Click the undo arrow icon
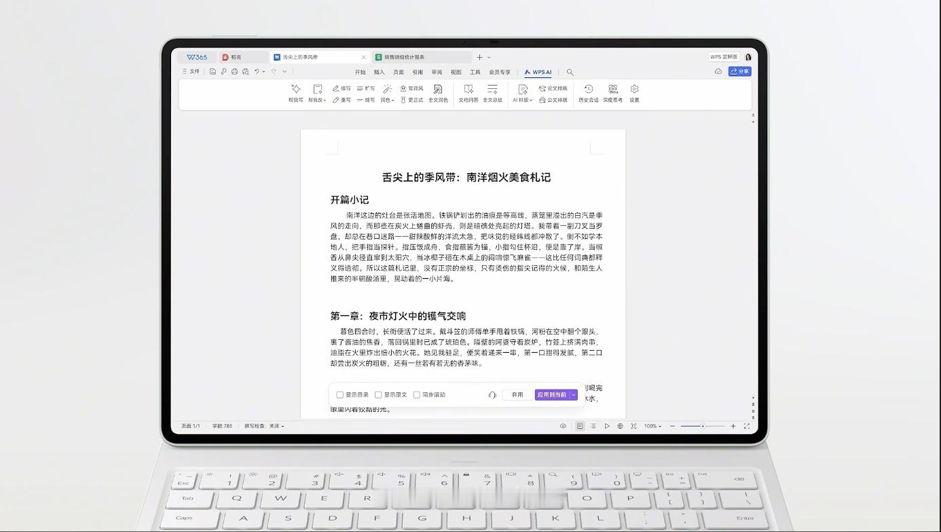The width and height of the screenshot is (941, 532). [x=257, y=71]
